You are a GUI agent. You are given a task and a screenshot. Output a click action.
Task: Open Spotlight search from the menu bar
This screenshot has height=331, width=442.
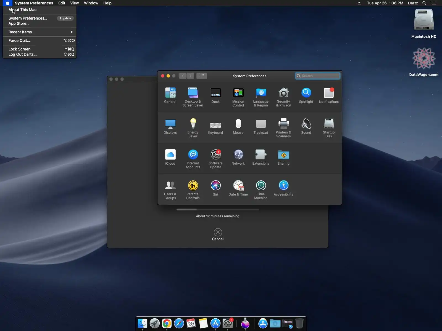(x=424, y=3)
